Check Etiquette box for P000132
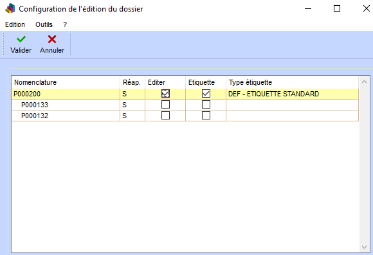The image size is (373, 255). tap(206, 116)
